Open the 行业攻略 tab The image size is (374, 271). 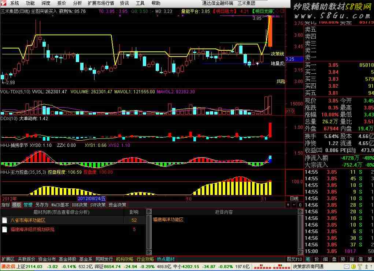click(x=145, y=259)
